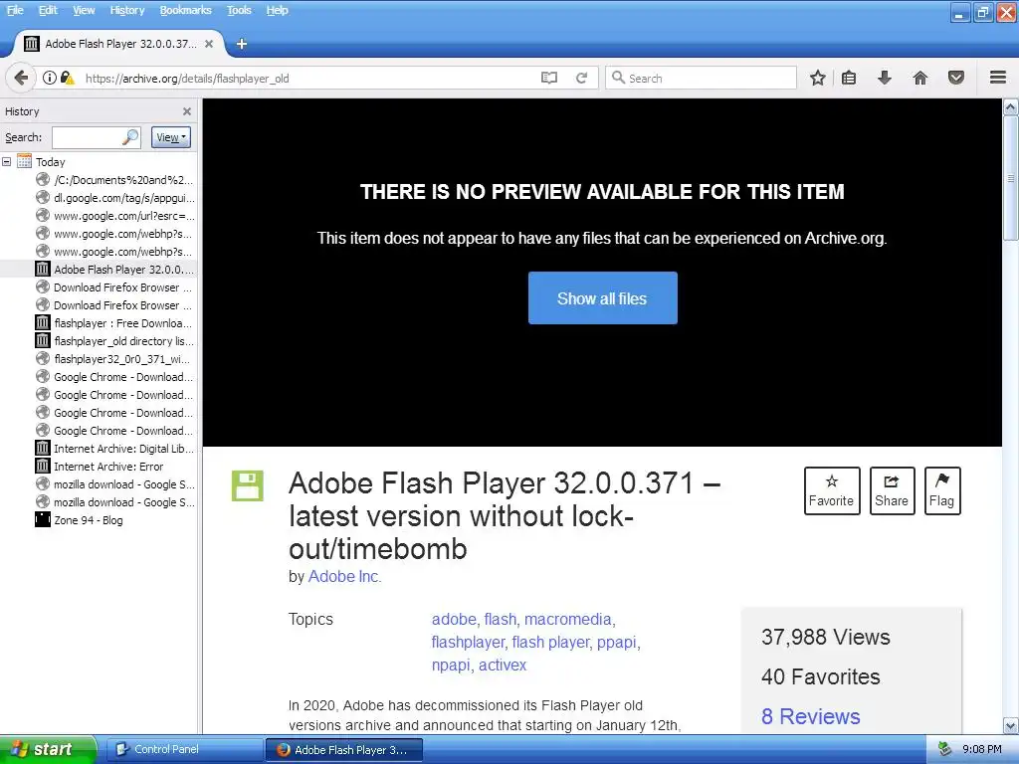Click the lock warning icon in address bar
Viewport: 1019px width, 764px height.
[67, 78]
